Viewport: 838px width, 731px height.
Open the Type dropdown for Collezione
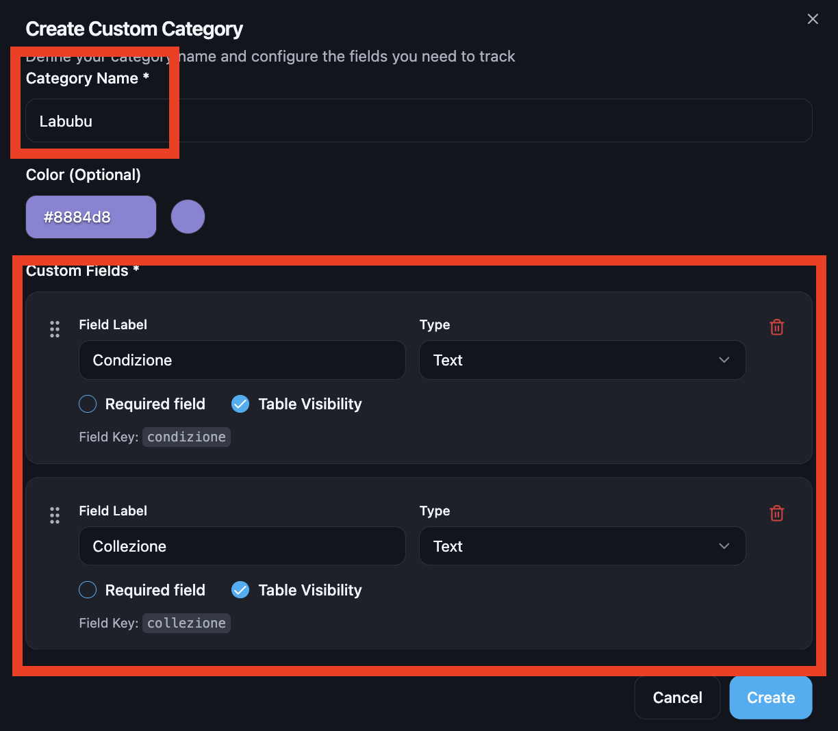pos(582,546)
